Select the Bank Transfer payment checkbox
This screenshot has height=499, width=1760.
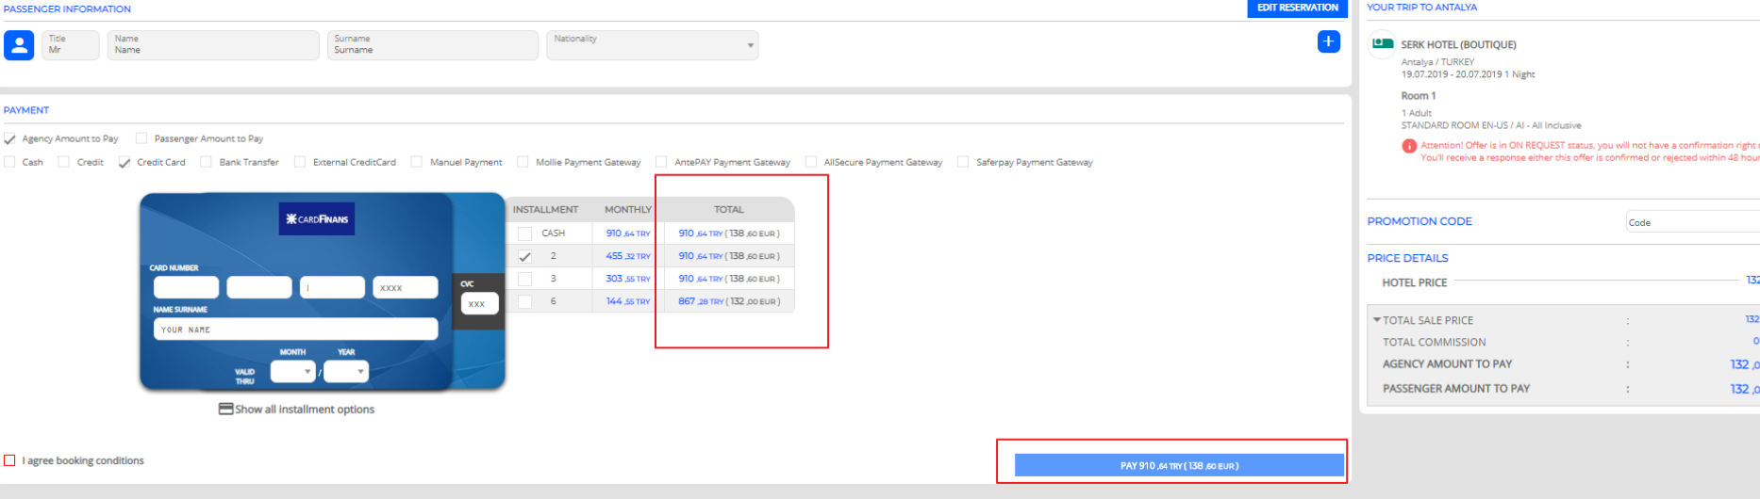coord(207,162)
